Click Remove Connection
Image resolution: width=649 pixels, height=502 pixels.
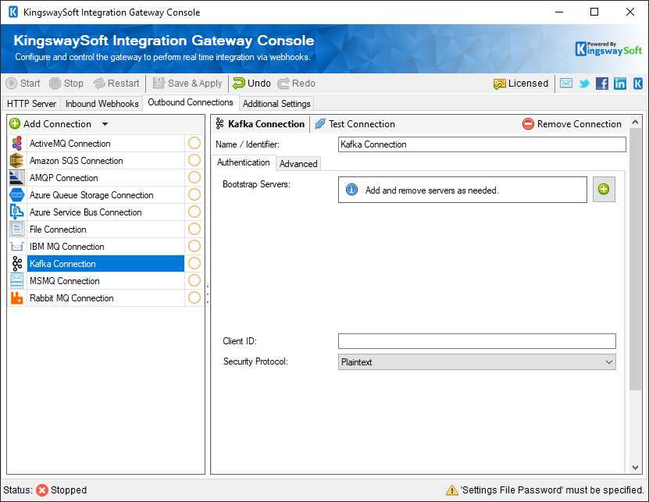pos(572,124)
